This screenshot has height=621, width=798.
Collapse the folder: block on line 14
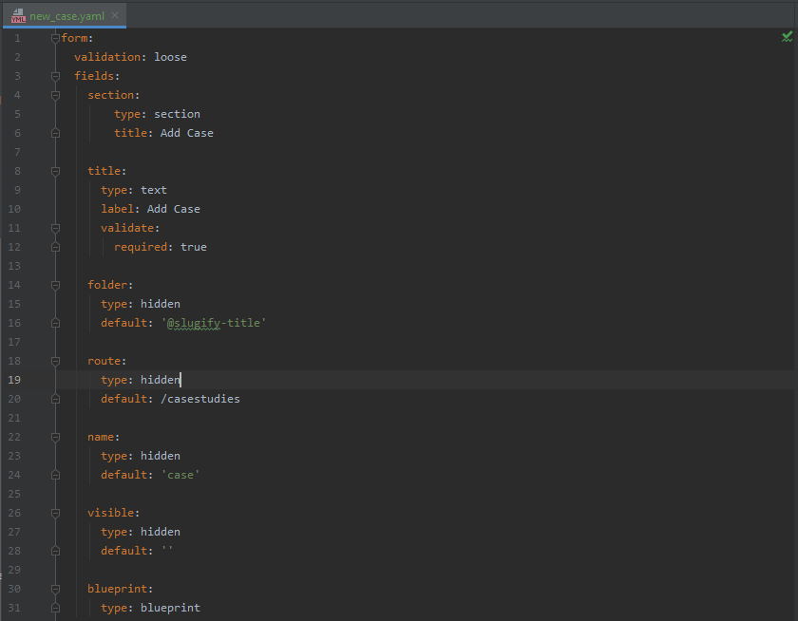55,285
